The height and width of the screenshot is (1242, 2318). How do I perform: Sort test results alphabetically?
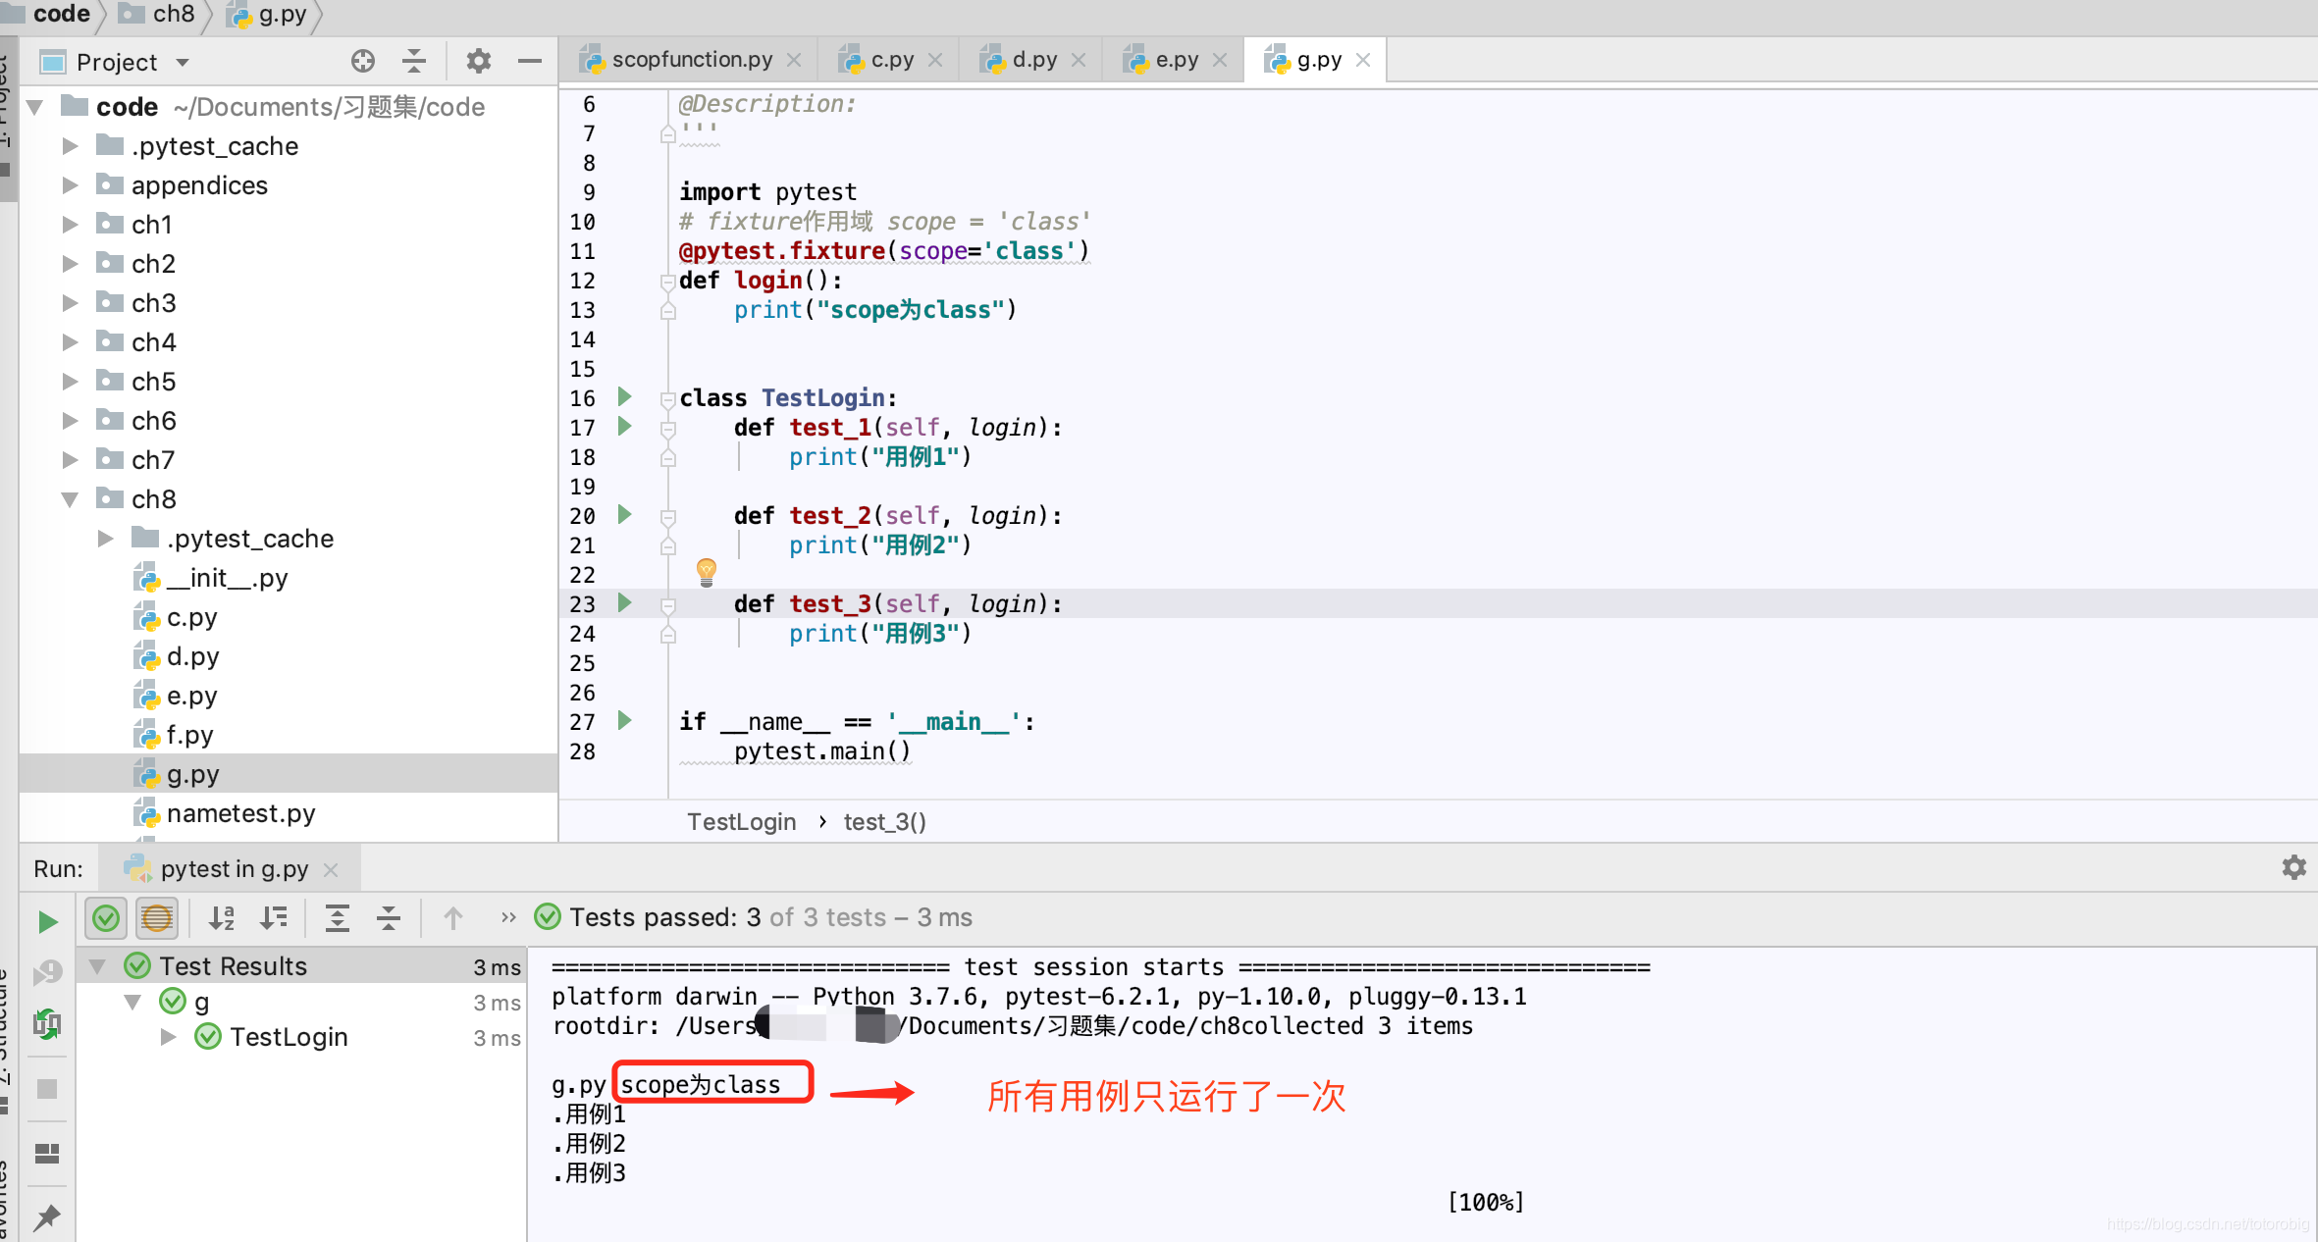[221, 917]
